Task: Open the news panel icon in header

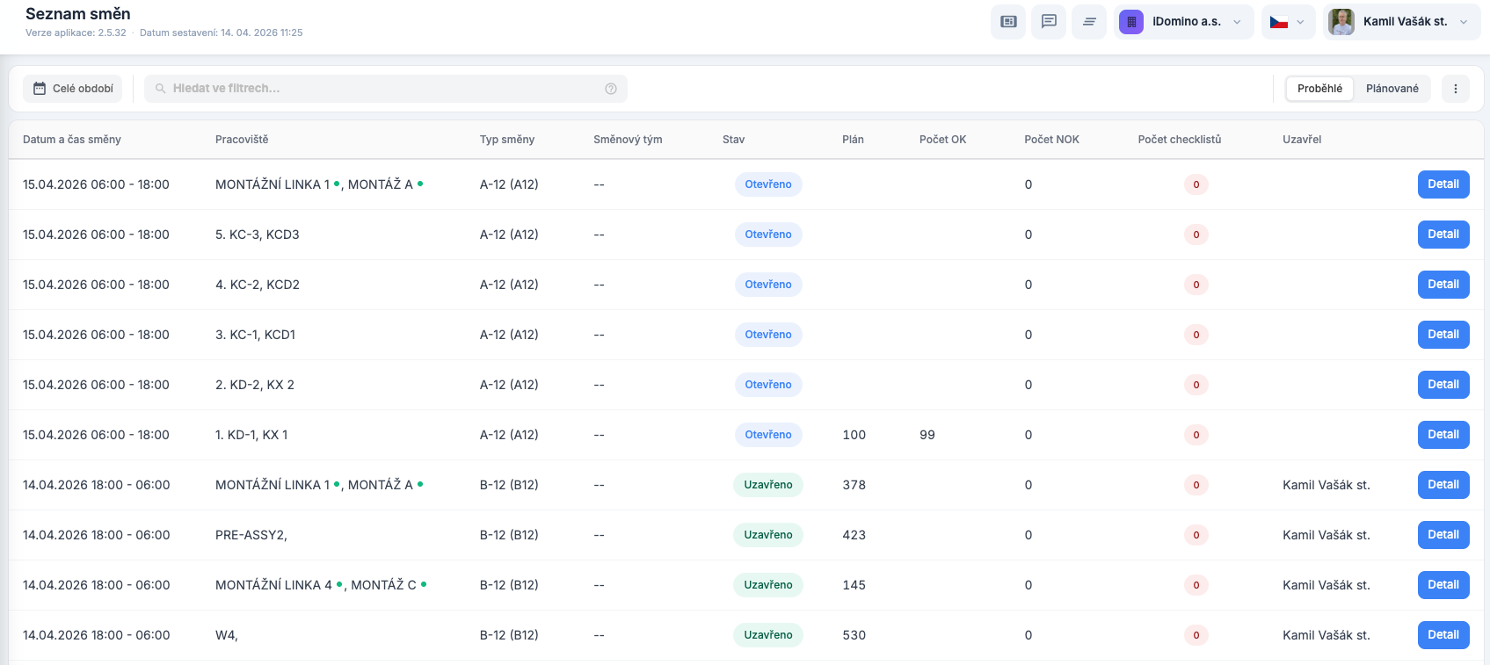Action: [x=1008, y=22]
